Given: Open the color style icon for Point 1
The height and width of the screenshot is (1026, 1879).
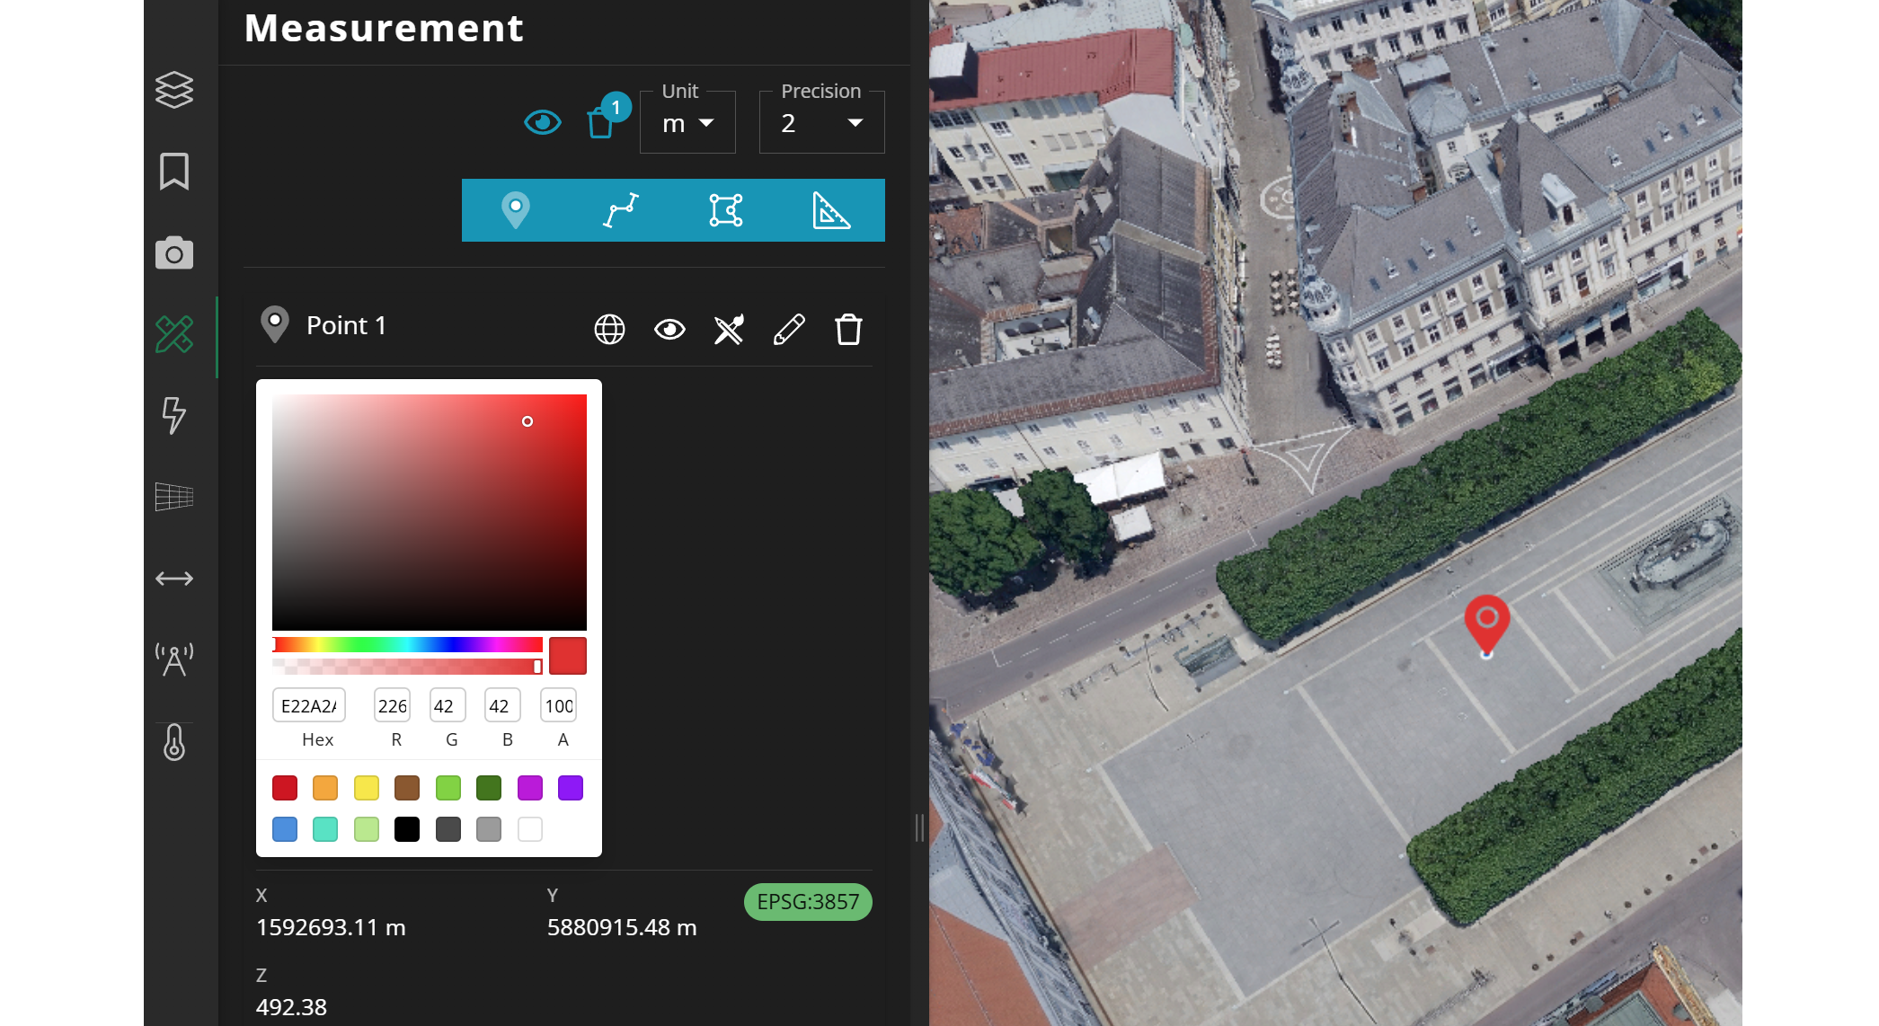Looking at the screenshot, I should coord(729,330).
